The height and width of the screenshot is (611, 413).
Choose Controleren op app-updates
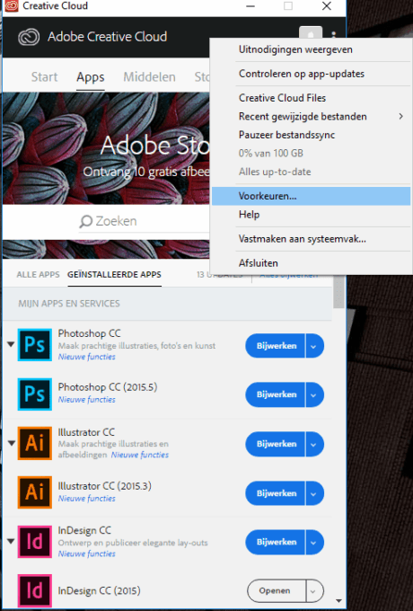tap(311, 74)
